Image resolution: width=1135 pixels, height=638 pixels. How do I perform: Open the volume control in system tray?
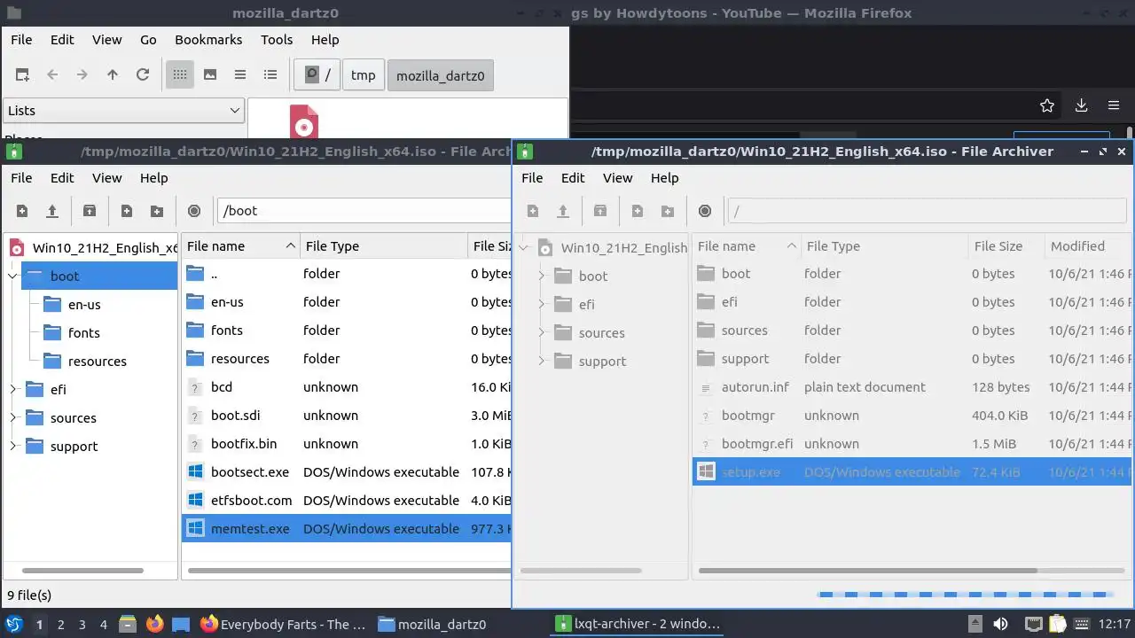(x=1000, y=624)
